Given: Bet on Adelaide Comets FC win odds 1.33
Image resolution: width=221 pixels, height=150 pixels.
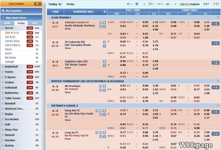Looking at the screenshot, I should (155, 22).
